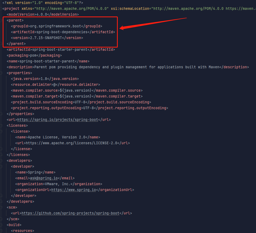This screenshot has width=256, height=233.
Task: Collapse the project element fold marker
Action: tap(1, 9)
